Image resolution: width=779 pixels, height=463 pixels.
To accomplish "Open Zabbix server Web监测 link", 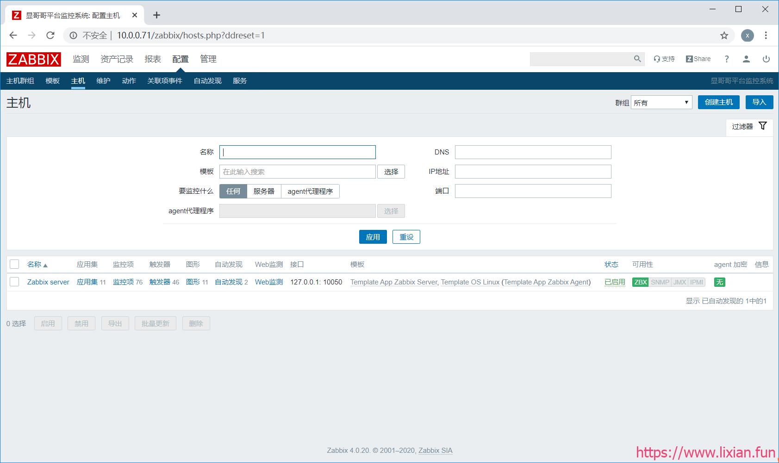I will tap(269, 282).
